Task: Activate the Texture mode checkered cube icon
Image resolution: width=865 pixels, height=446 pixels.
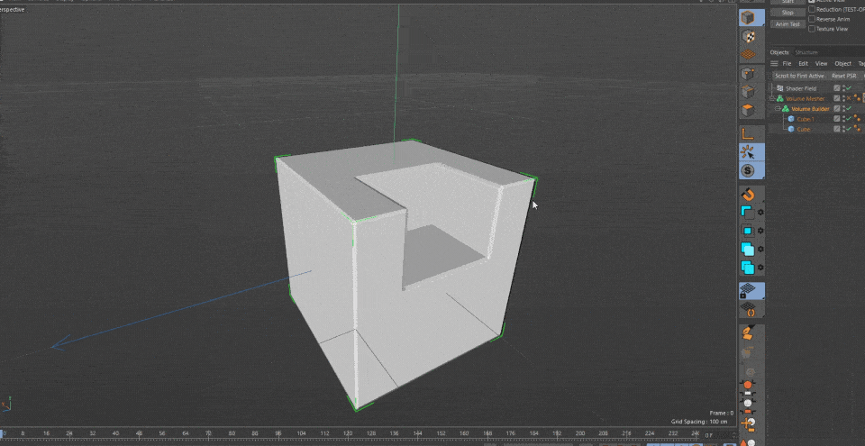Action: coord(747,37)
